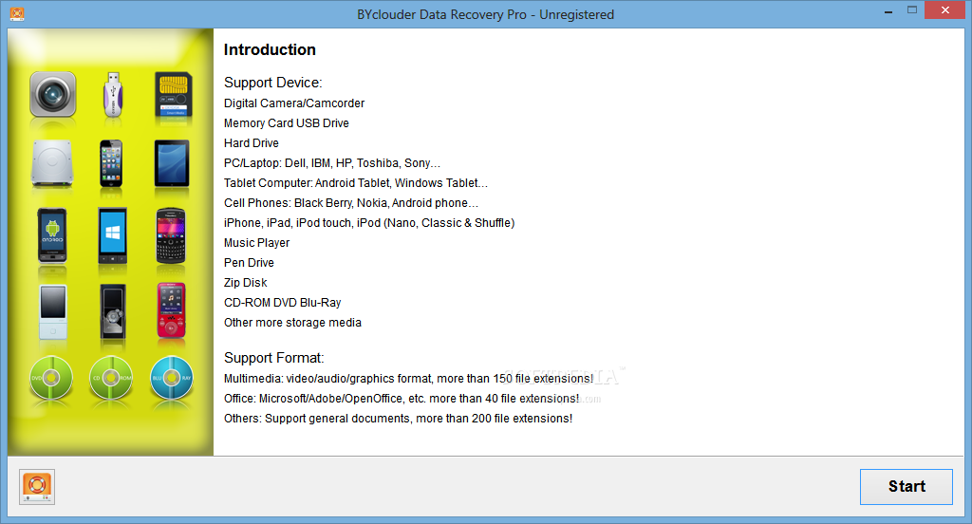
Task: Click the digital camera icon
Action: click(x=53, y=94)
